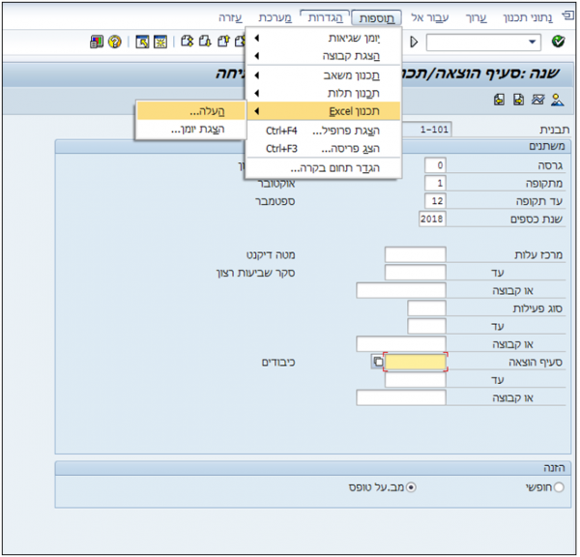The width and height of the screenshot is (580, 557).
Task: Select the מב.על טופס radio button
Action: [412, 487]
